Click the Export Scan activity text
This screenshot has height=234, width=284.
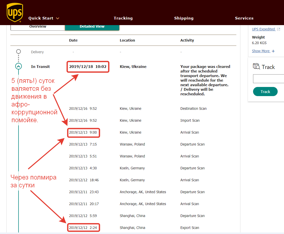coord(190,228)
